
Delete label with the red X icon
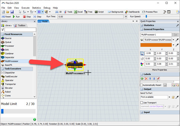[146, 78]
